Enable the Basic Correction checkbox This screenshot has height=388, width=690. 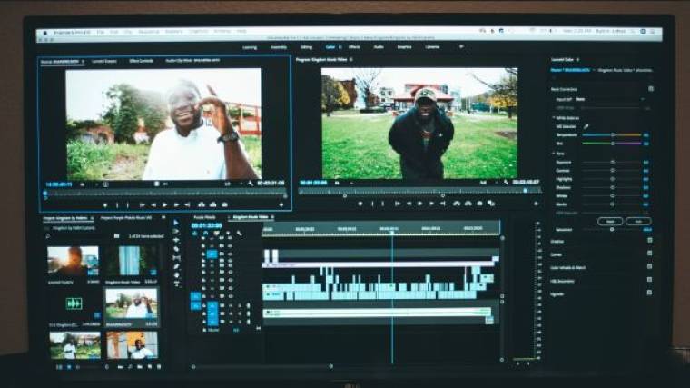coord(650,89)
